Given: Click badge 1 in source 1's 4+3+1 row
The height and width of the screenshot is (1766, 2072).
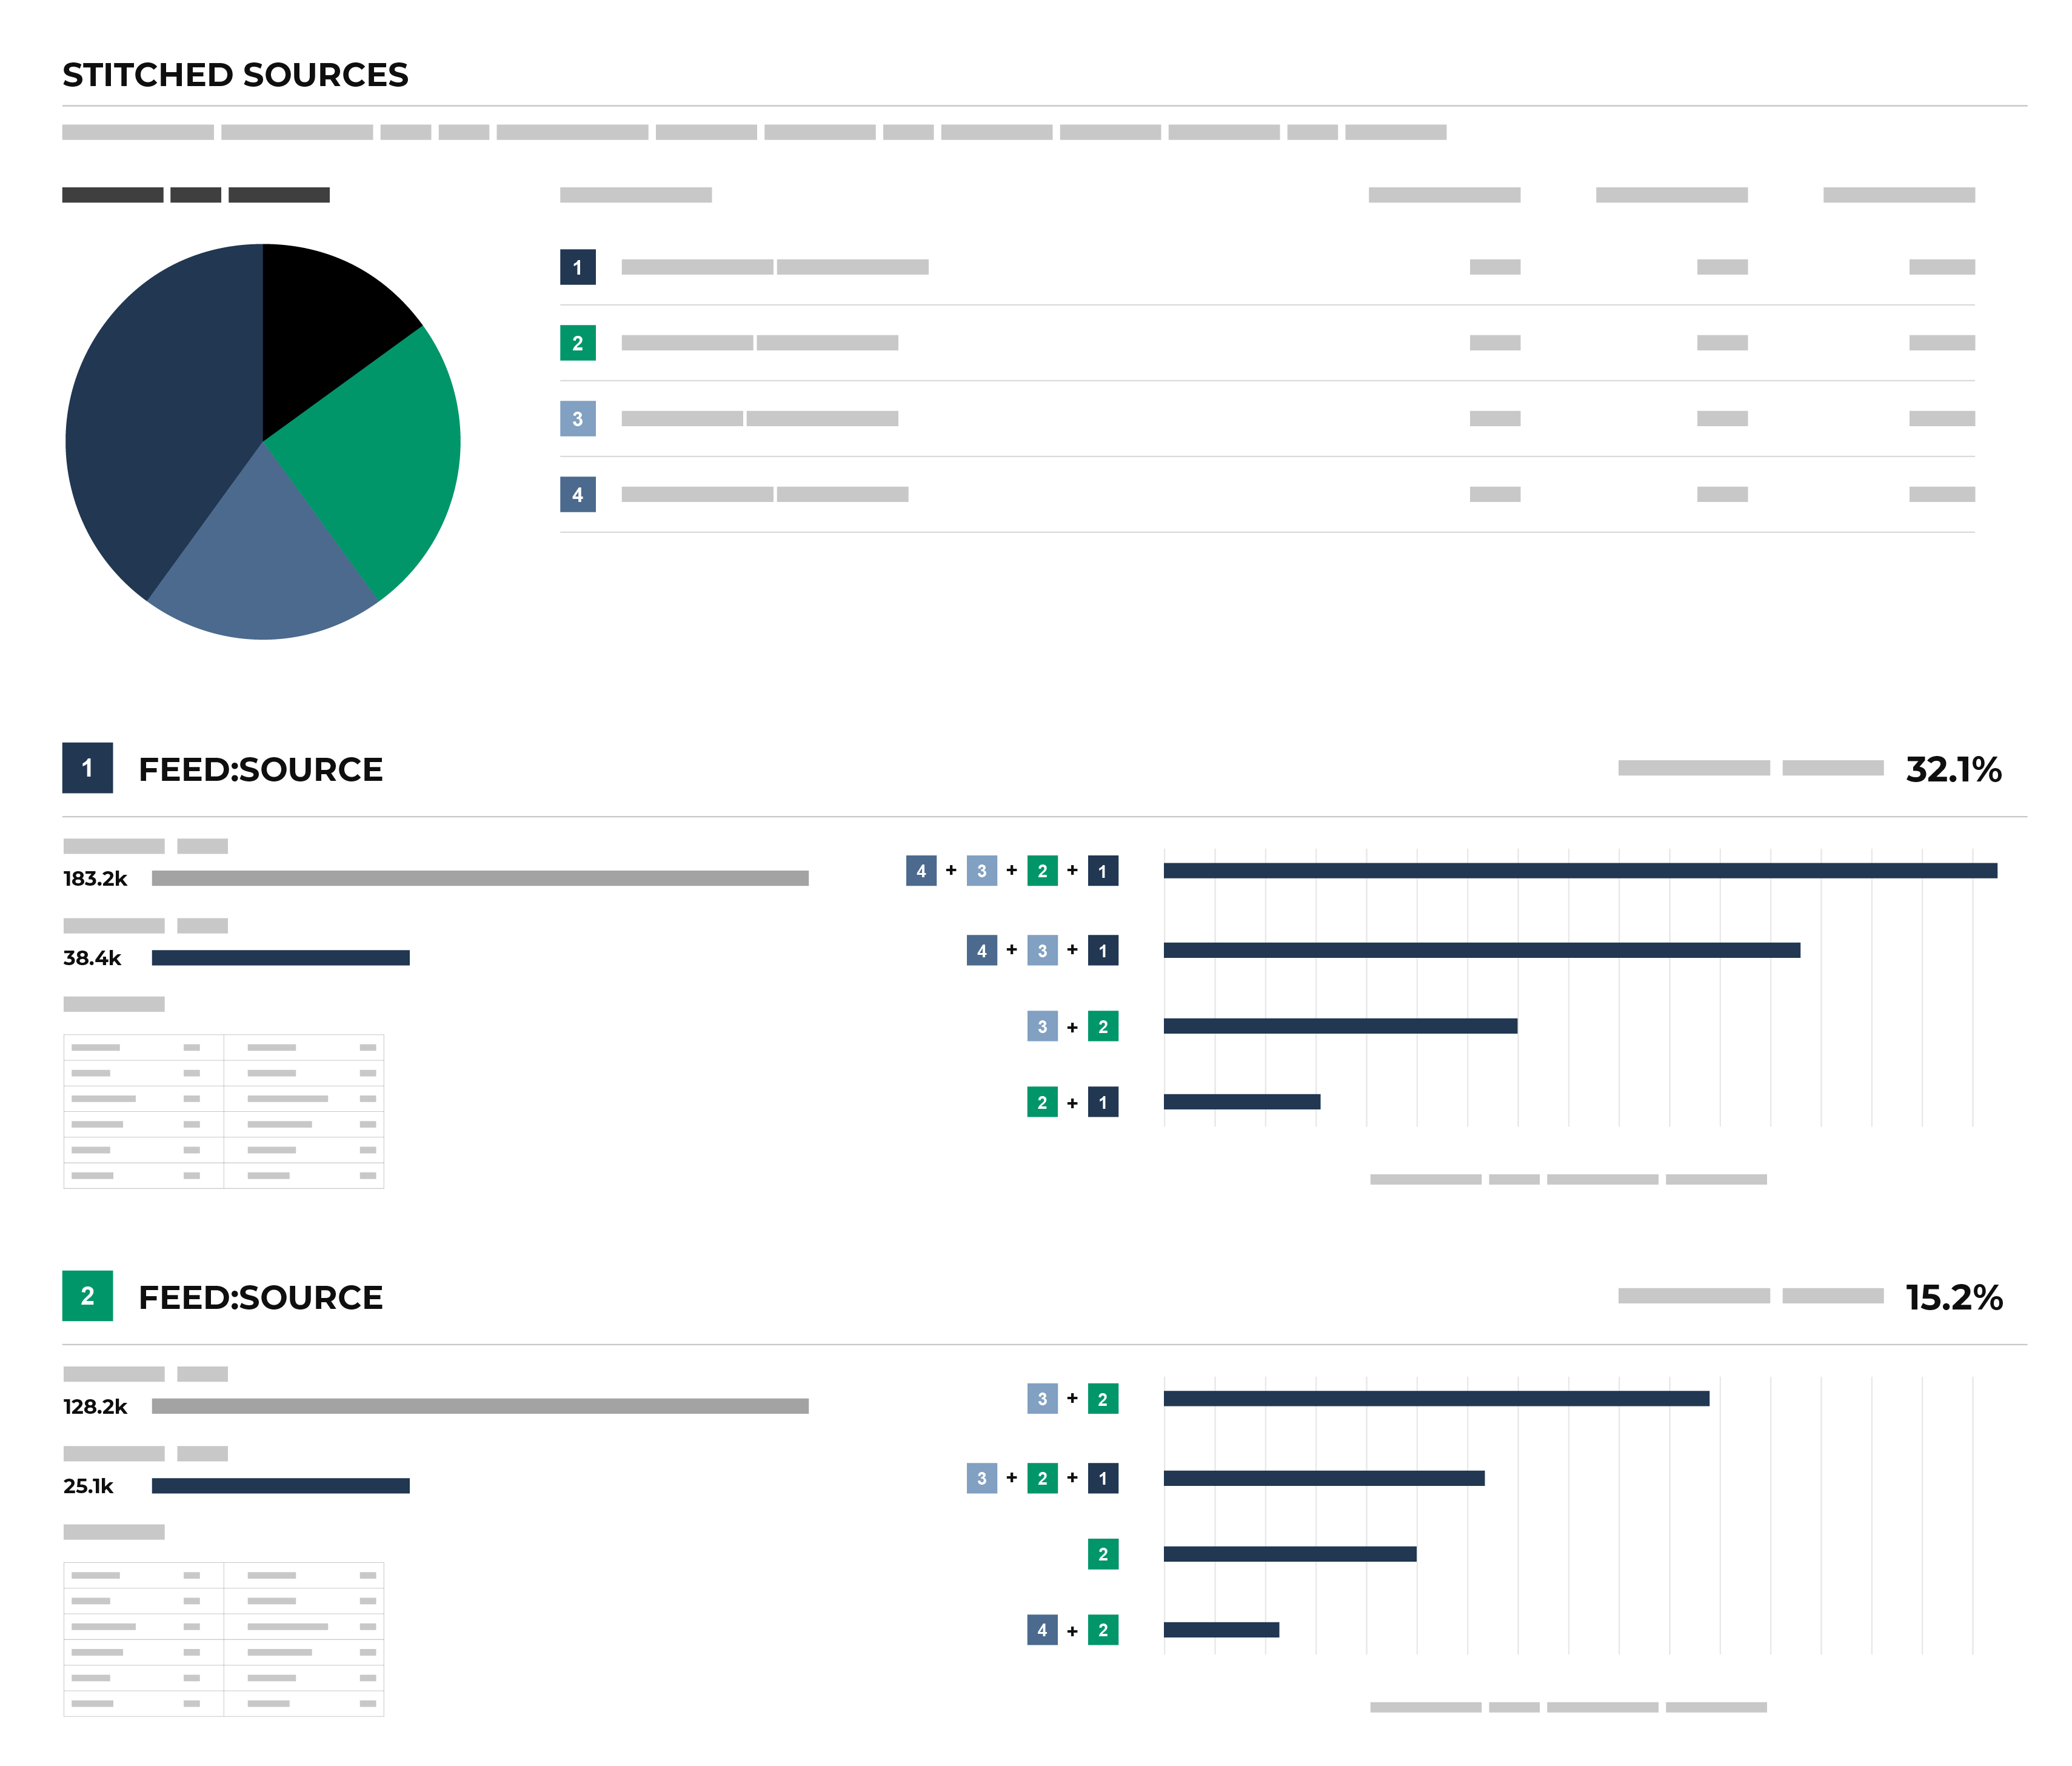Looking at the screenshot, I should pyautogui.click(x=1103, y=950).
